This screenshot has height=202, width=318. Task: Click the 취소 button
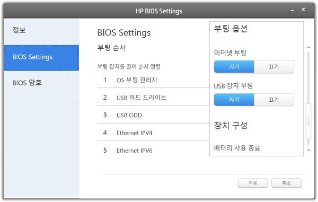coord(287,183)
